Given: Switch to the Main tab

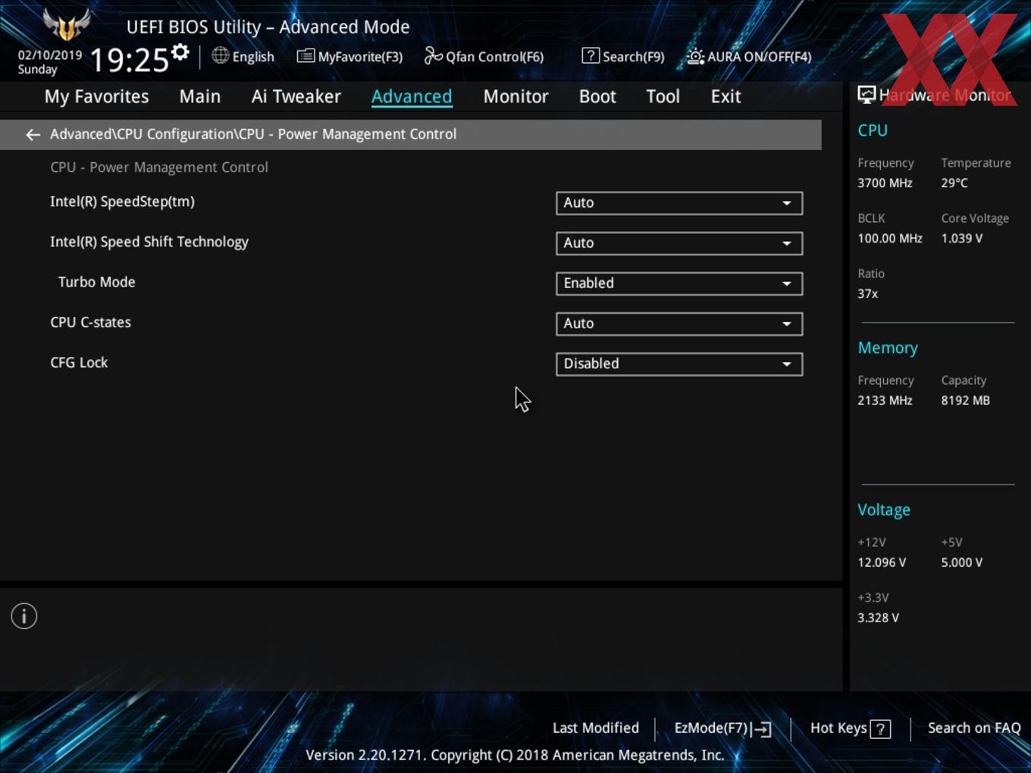Looking at the screenshot, I should click(x=200, y=96).
